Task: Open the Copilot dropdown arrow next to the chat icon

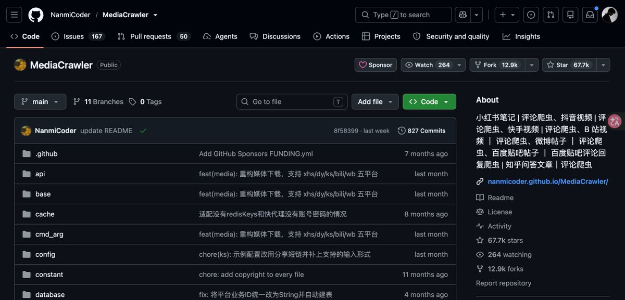Action: 476,15
